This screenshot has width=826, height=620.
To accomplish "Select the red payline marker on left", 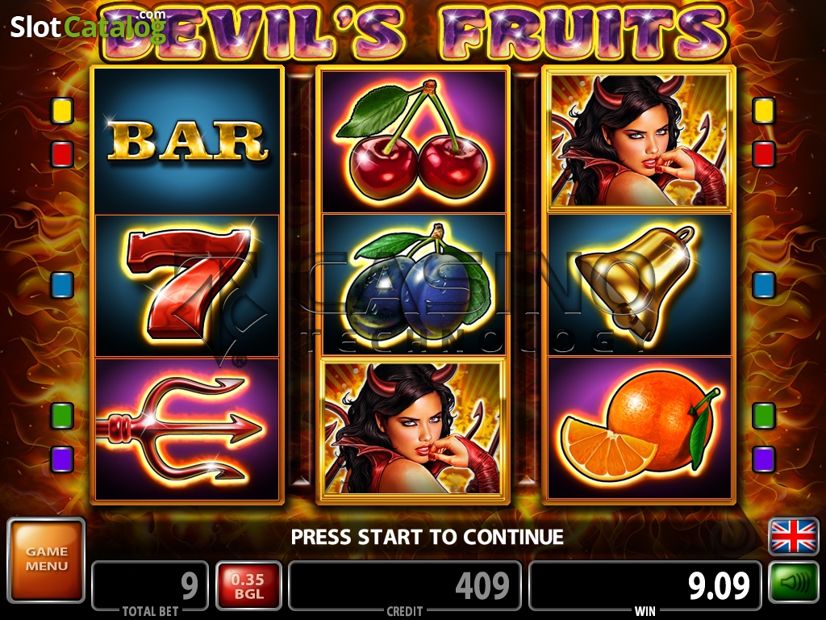I will point(62,154).
